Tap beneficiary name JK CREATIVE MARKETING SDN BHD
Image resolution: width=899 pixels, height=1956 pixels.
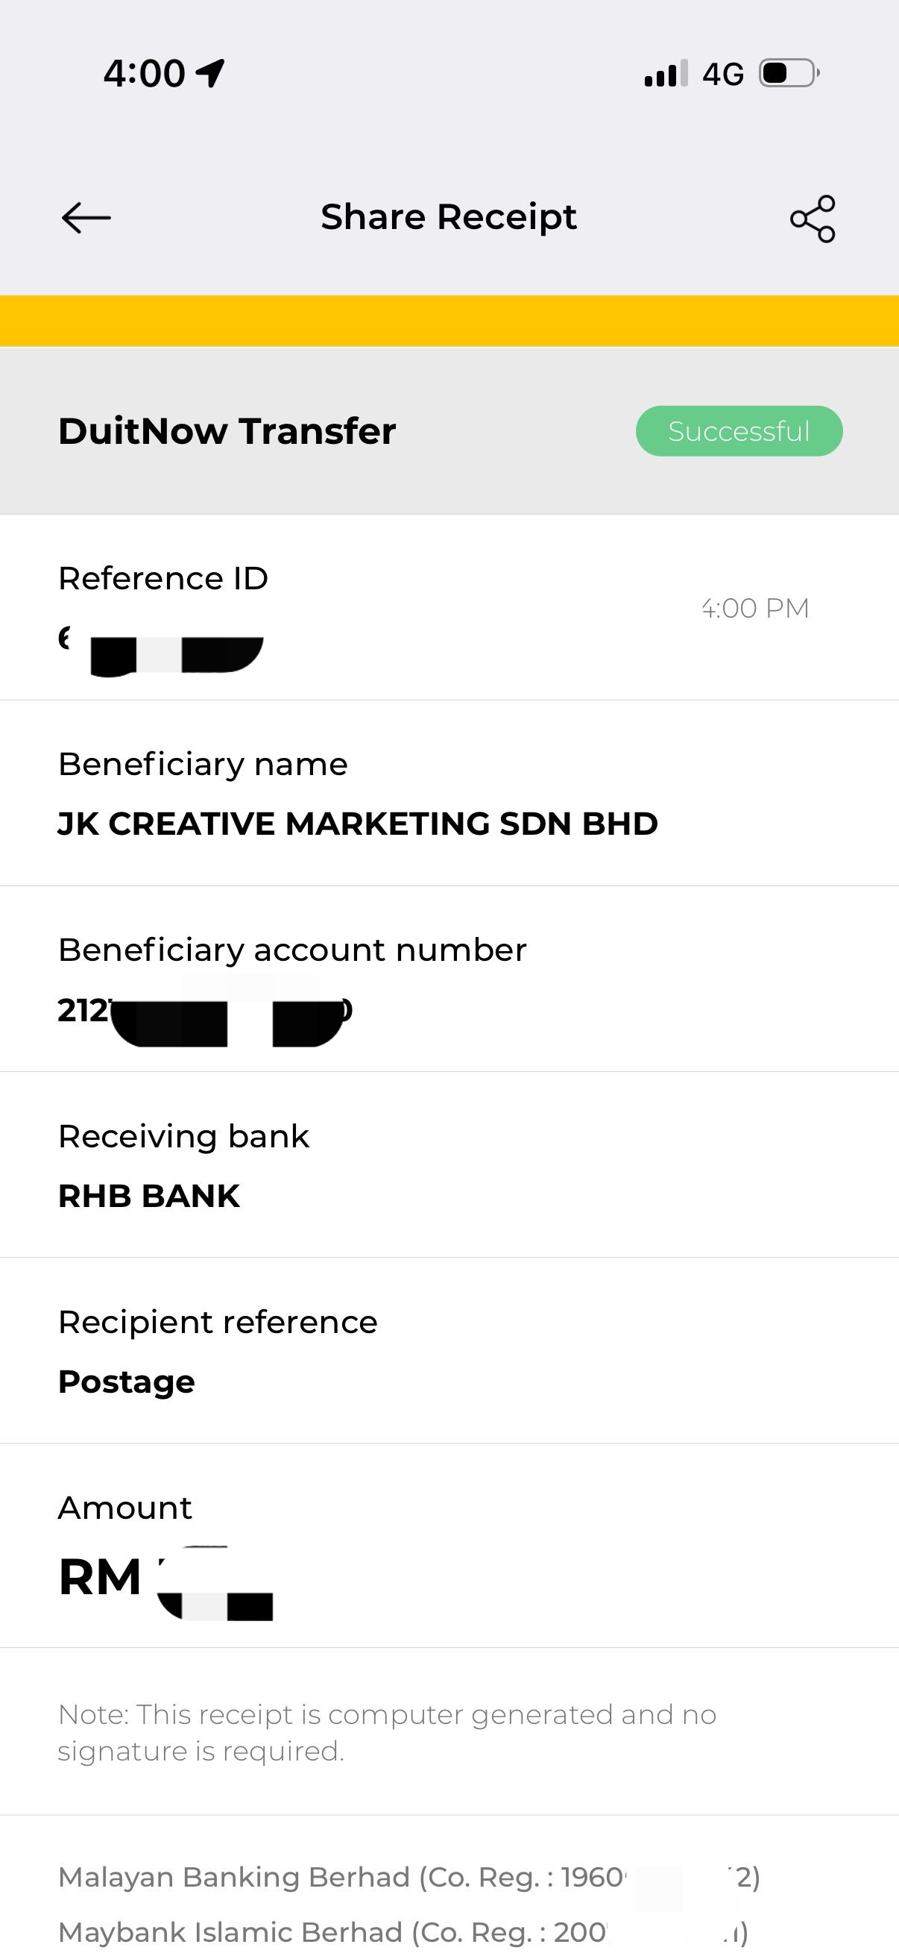pos(357,824)
